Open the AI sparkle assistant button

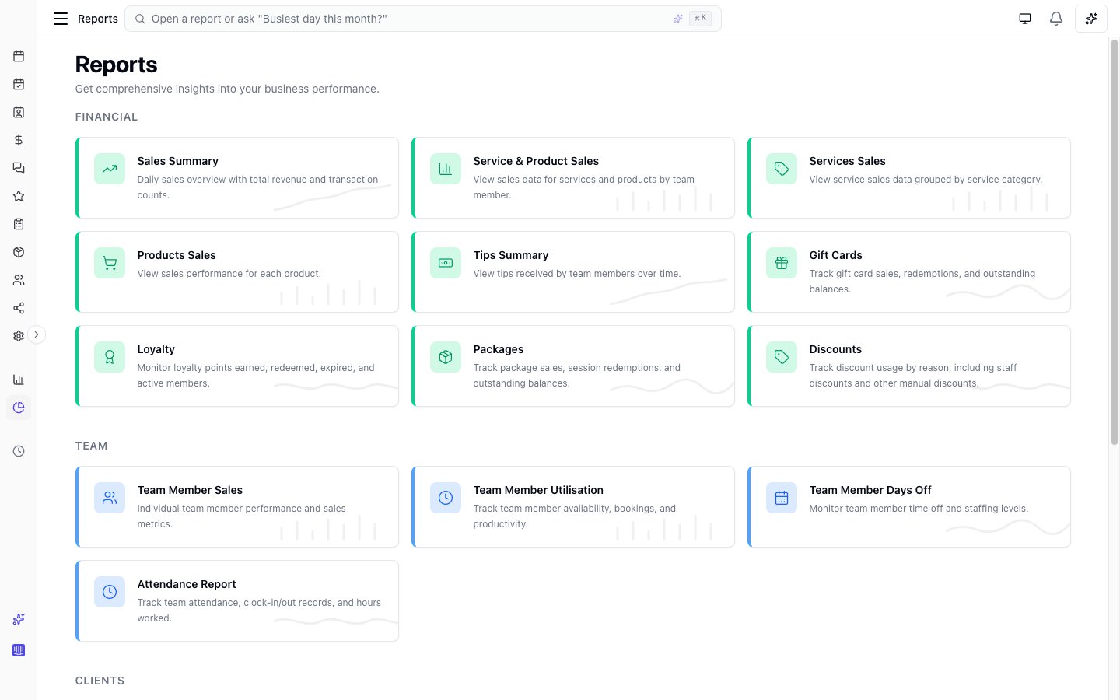click(x=1090, y=19)
